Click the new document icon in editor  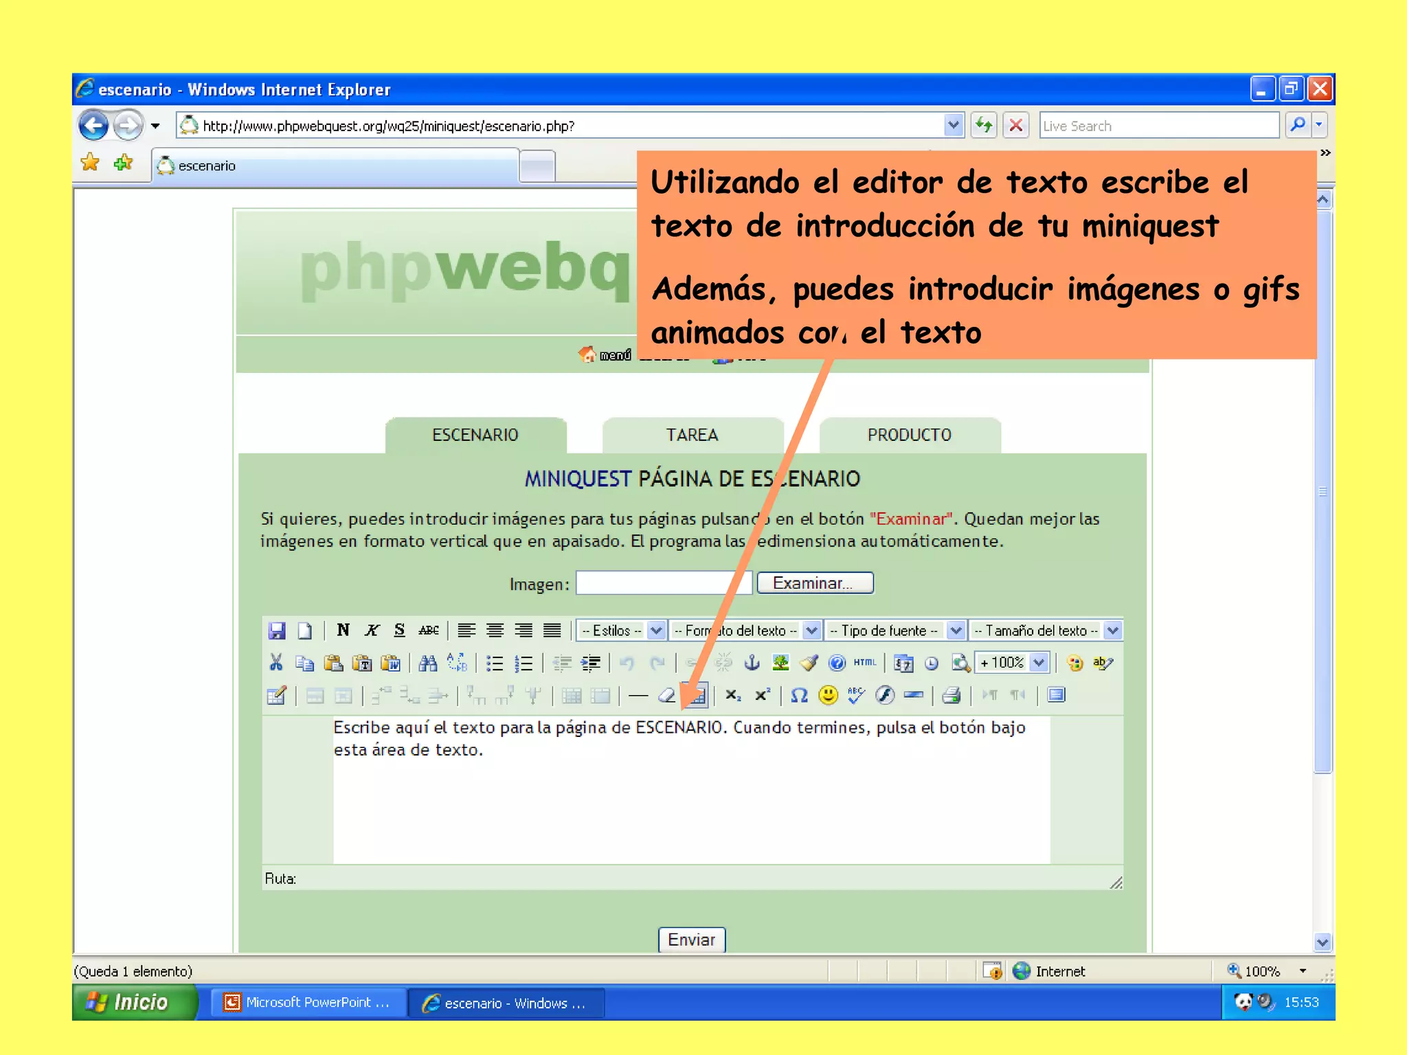point(305,631)
